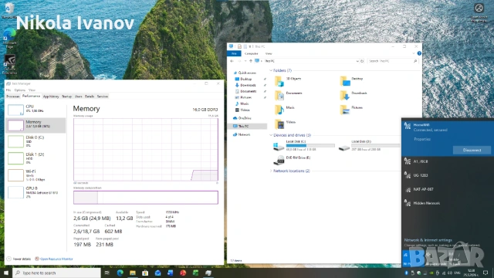Open Task Manager Options menu

(x=19, y=90)
